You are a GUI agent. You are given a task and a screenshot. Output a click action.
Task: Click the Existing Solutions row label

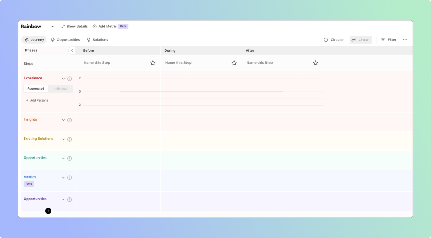38,139
